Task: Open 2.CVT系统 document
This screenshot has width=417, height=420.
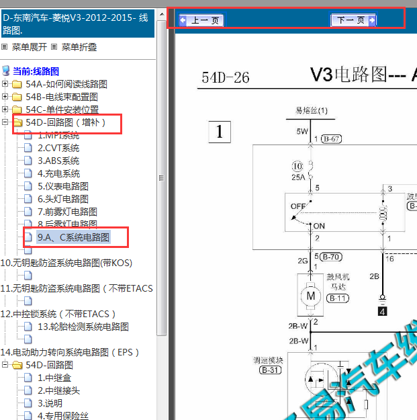Action: coord(58,148)
